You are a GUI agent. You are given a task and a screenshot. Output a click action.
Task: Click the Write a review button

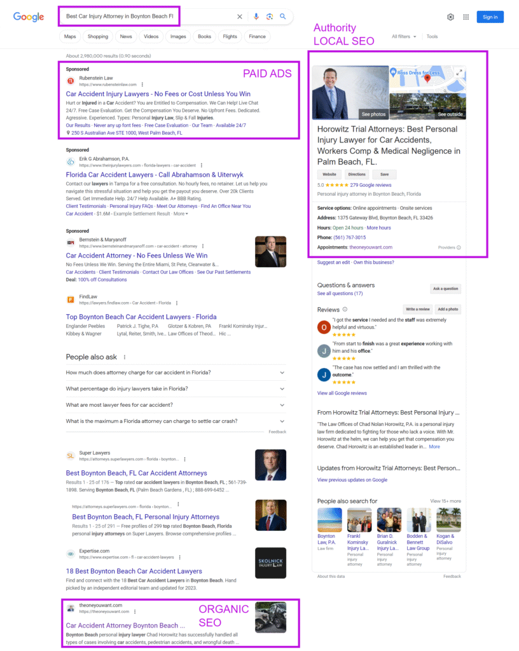[x=418, y=309]
